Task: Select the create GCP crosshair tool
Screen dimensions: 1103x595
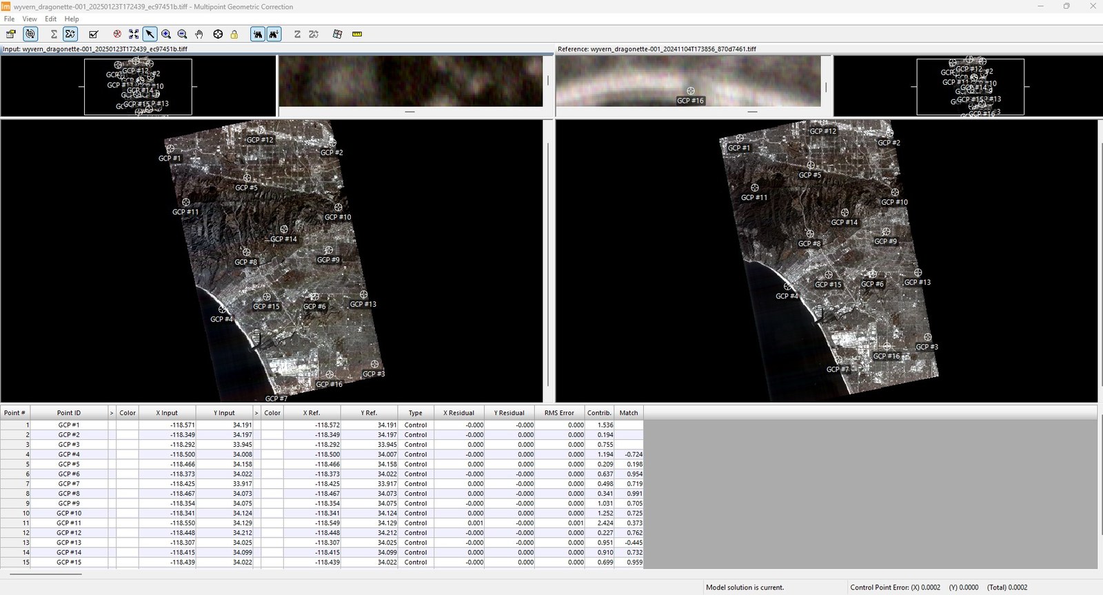Action: 218,34
